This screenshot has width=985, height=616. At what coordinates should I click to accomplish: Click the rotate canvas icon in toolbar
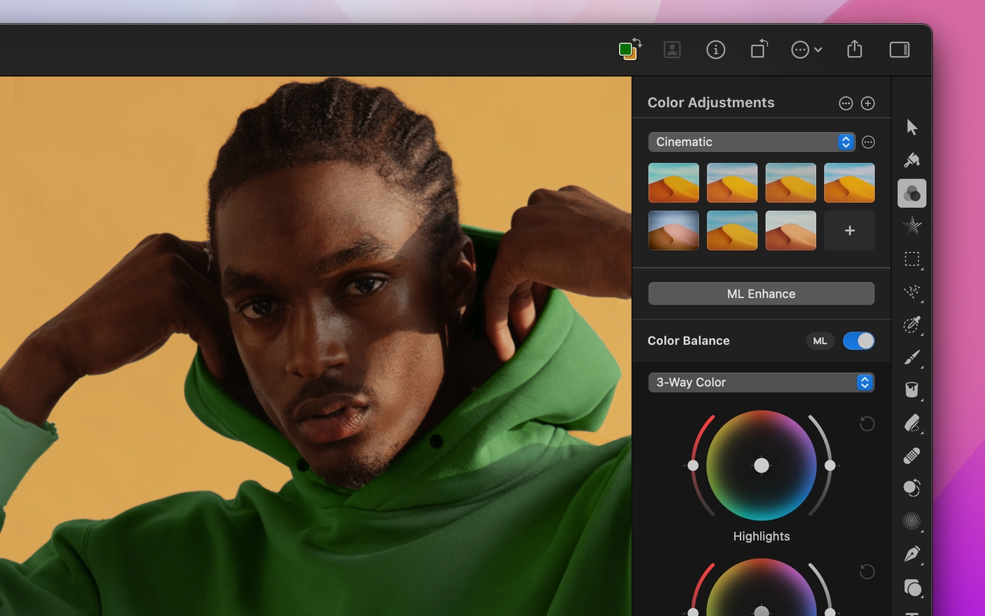[x=759, y=49]
